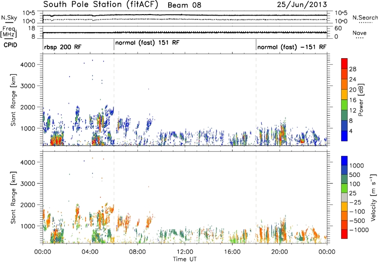The image size is (378, 262).
Task: Click the '12:00' time axis tick label
Action: 185,252
